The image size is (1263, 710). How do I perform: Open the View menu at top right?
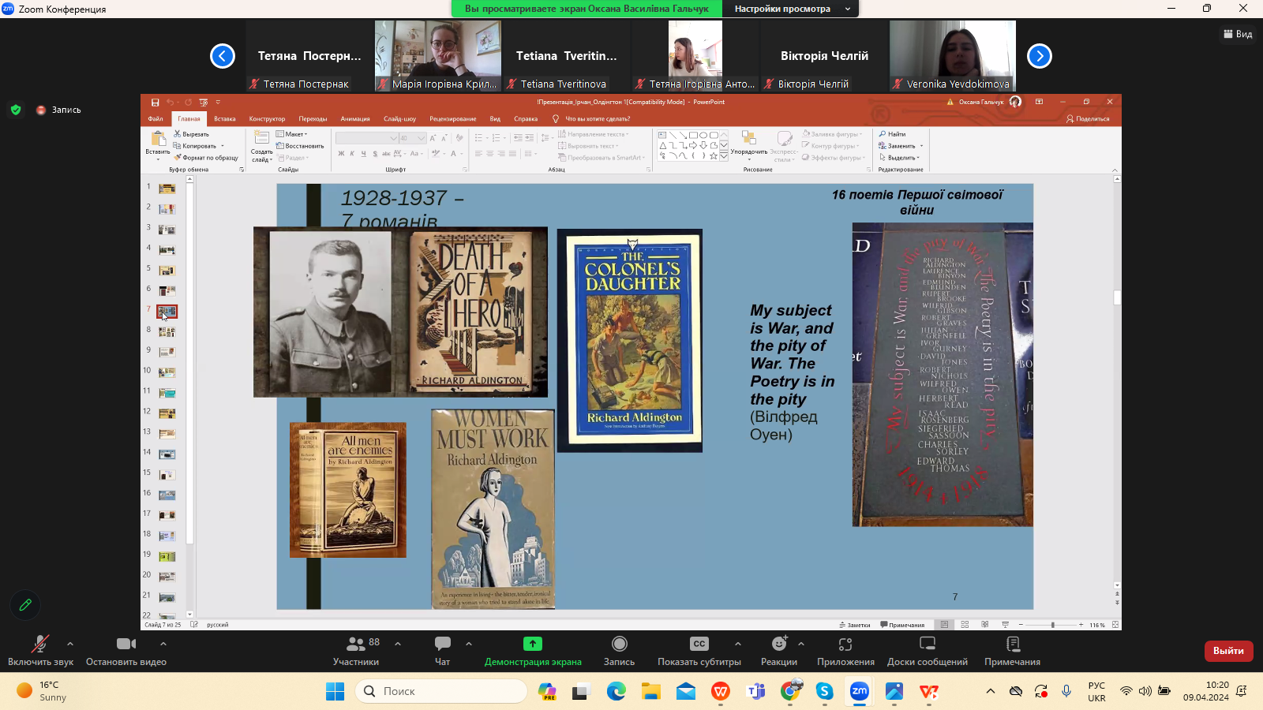1238,34
